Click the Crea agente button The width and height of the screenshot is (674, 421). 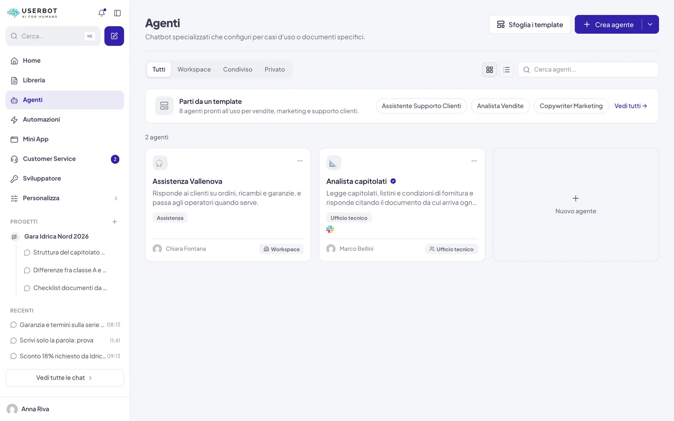(608, 24)
